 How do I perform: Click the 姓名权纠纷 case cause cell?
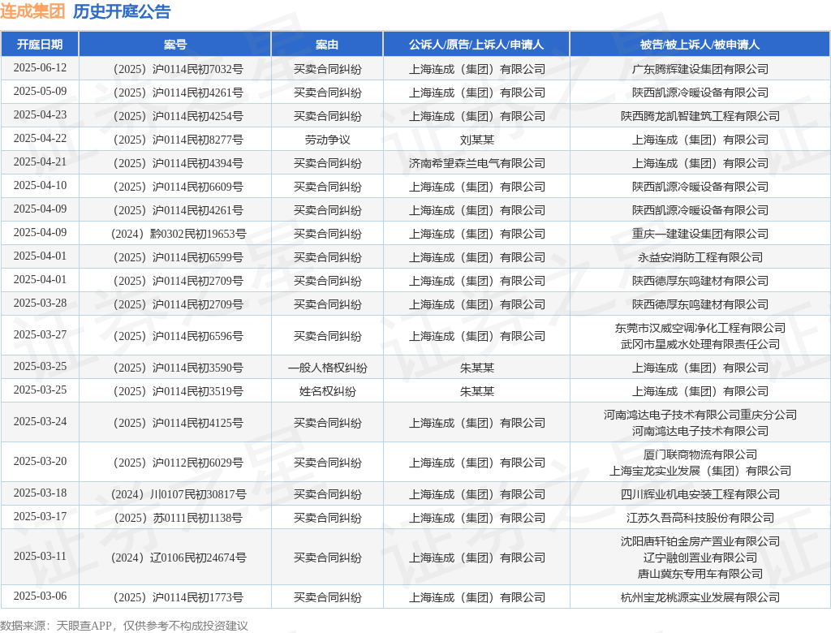click(x=328, y=391)
